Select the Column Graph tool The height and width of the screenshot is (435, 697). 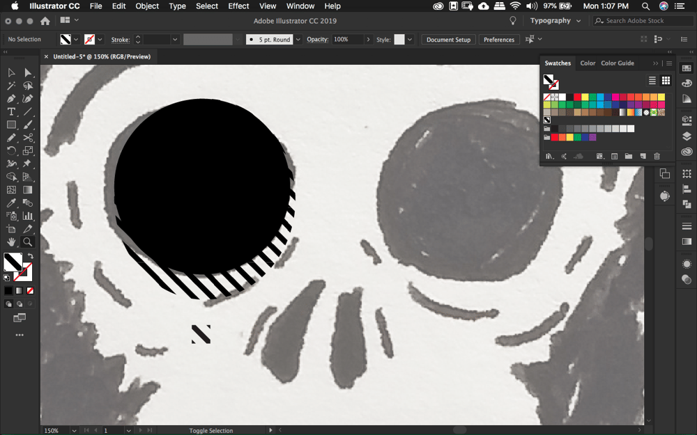click(28, 216)
